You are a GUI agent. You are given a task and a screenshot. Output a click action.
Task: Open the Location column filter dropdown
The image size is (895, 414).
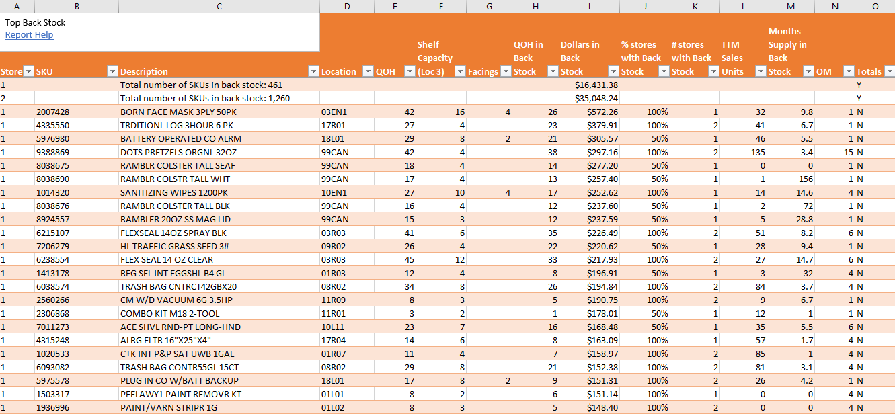click(368, 71)
